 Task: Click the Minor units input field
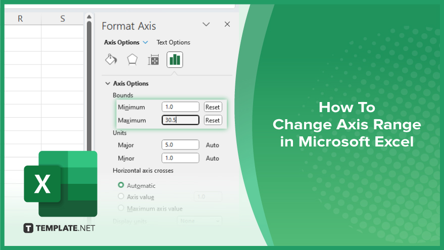point(180,158)
